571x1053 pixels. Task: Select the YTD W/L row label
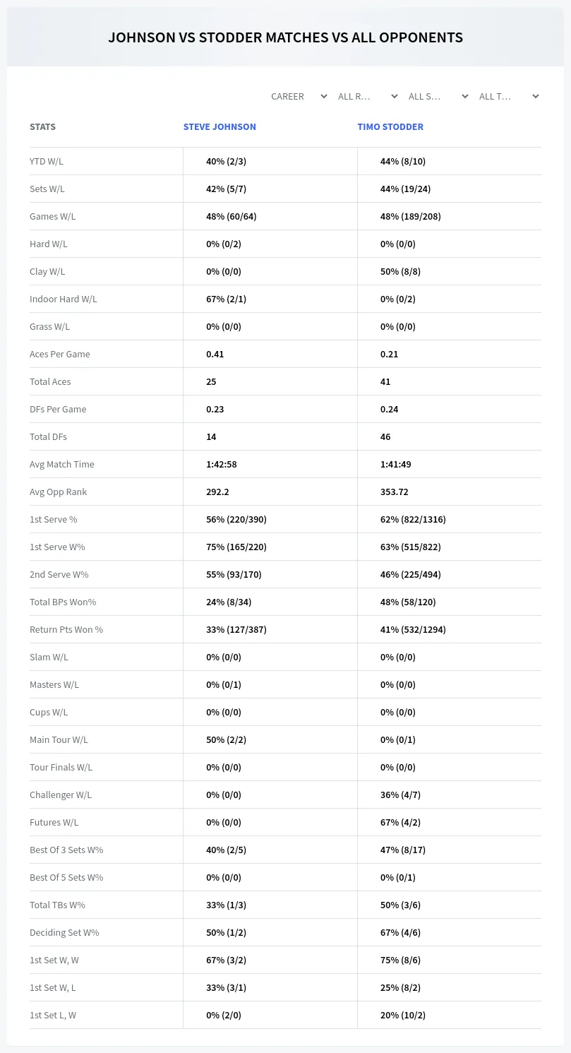tap(47, 161)
